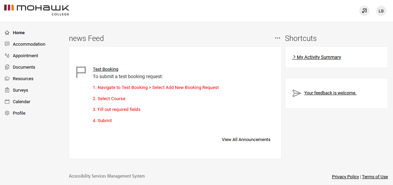
Task: Click the expand arrow icon in header
Action: [x=364, y=11]
